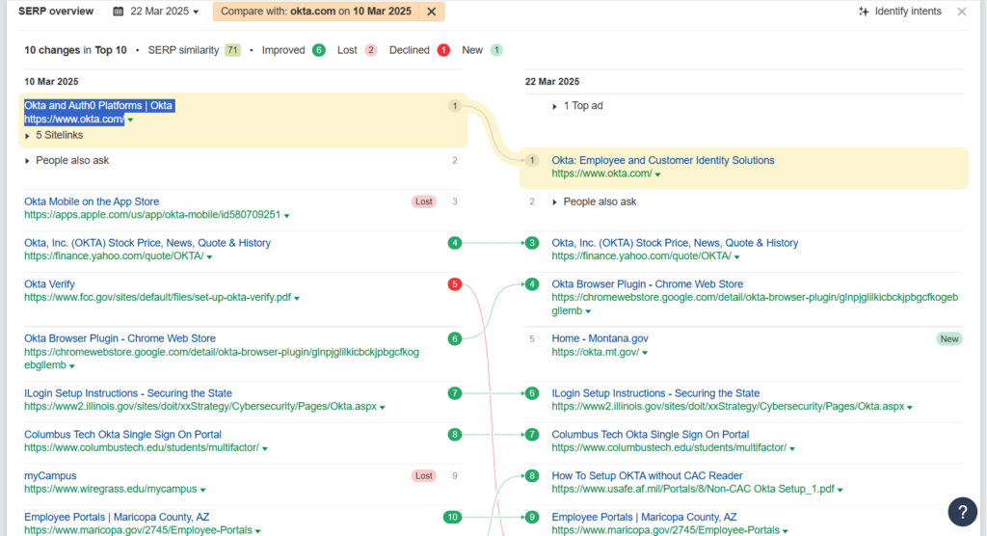Viewport: 987px width, 536px height.
Task: Click the 10 changes in Top 10 text
Action: coord(75,50)
